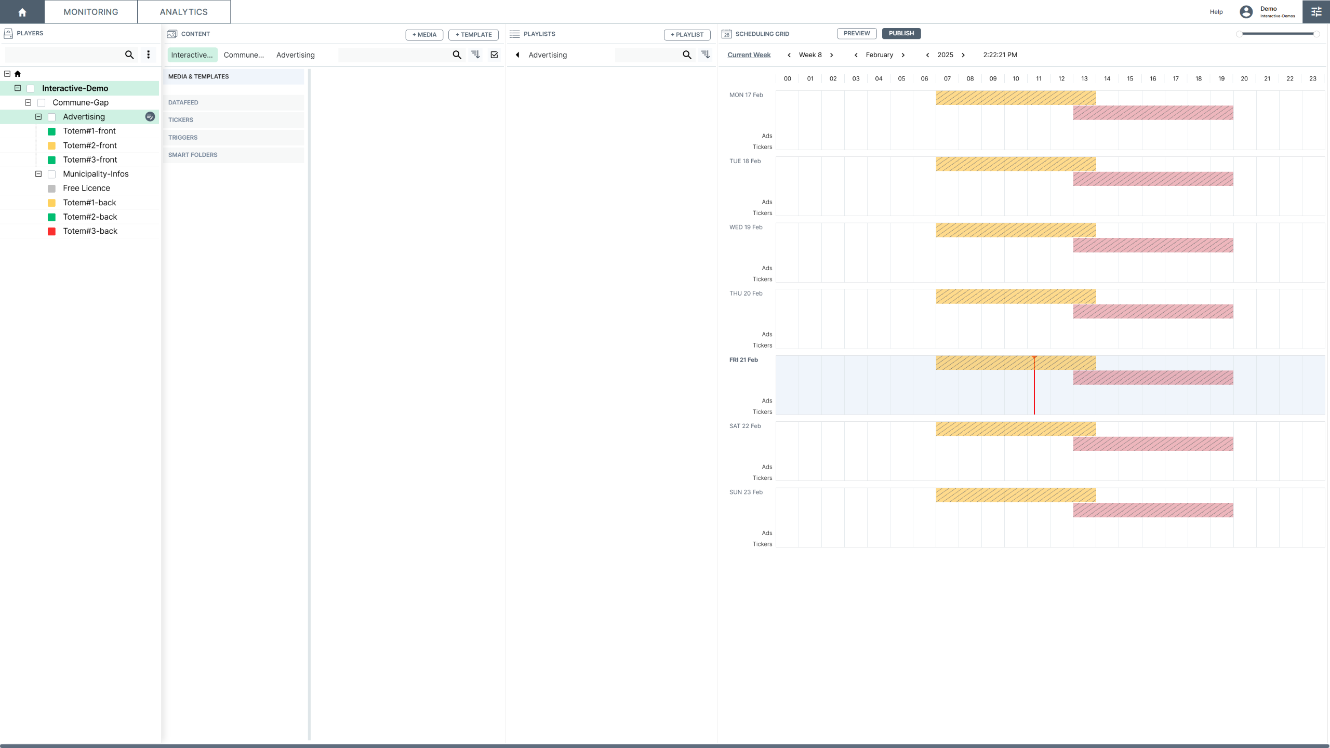
Task: Collapse the Municipality-Infos tree node
Action: point(38,174)
